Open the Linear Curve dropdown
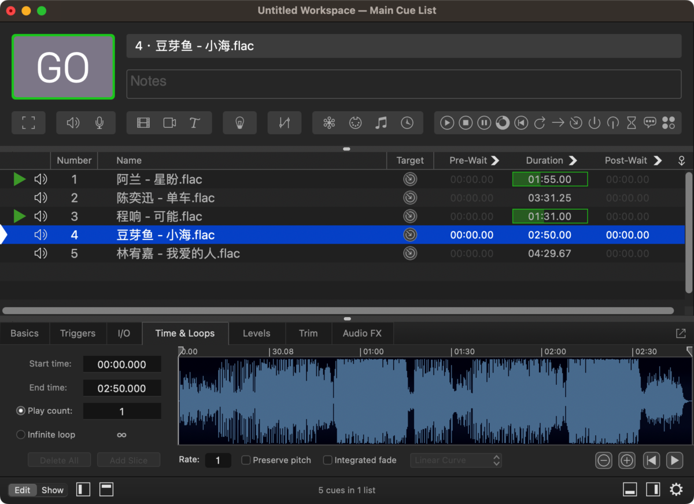 (456, 461)
